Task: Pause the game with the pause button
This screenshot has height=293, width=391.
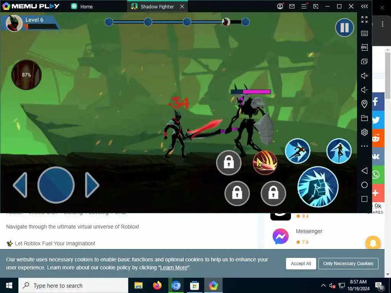Action: (344, 27)
